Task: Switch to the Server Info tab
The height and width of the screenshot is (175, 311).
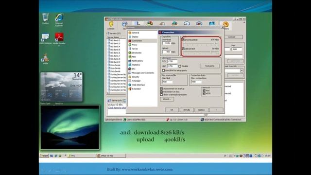Action: 115,101
